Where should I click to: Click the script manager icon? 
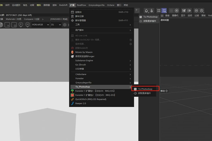tap(72, 21)
